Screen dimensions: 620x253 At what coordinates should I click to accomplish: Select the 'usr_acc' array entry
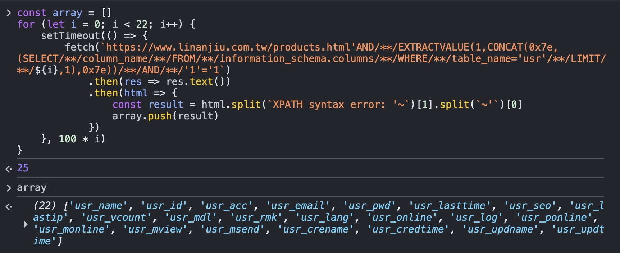pos(226,206)
